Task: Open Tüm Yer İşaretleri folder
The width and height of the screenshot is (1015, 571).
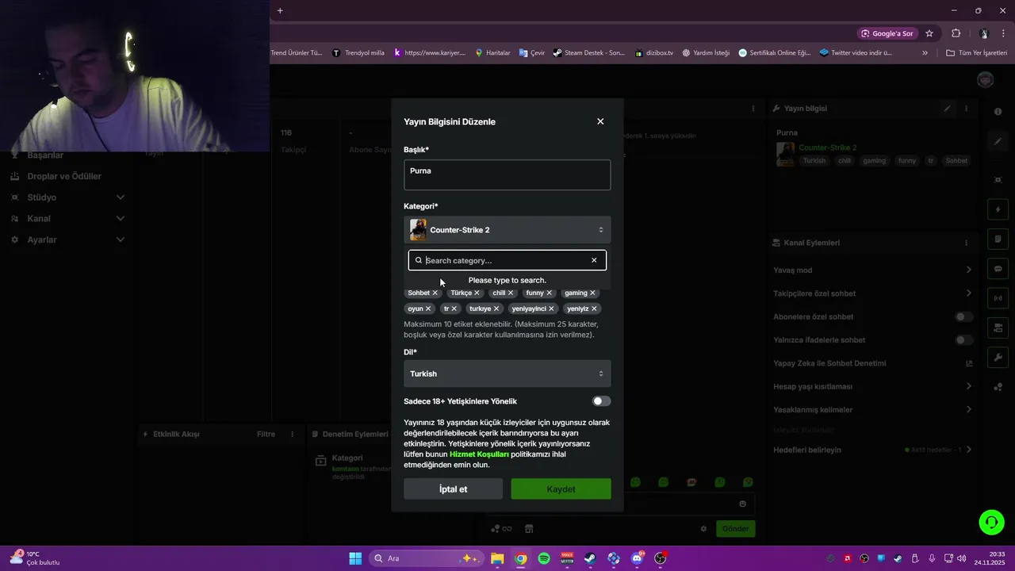Action: (x=976, y=53)
